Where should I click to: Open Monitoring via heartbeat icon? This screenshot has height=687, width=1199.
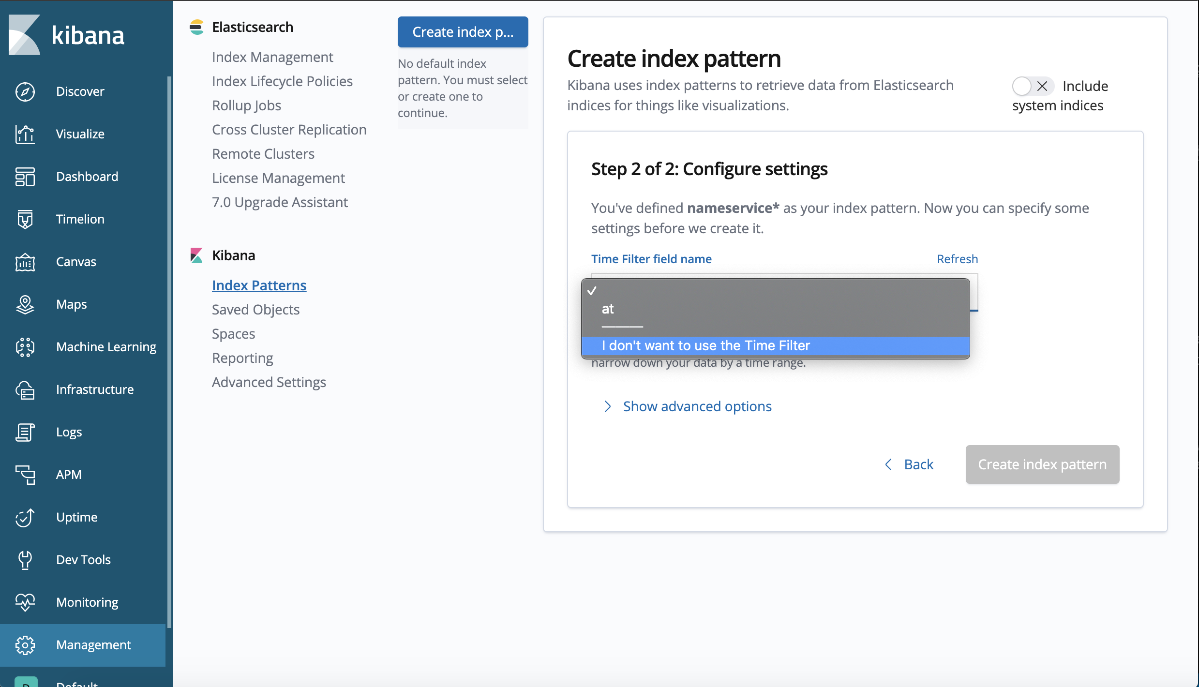(x=25, y=602)
